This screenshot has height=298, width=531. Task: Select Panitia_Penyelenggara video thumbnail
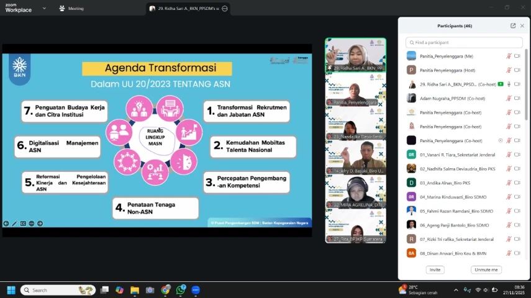coord(356,89)
